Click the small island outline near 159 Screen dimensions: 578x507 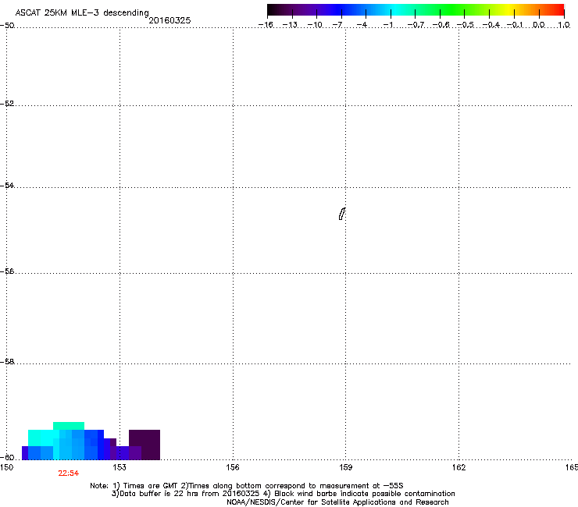342,214
